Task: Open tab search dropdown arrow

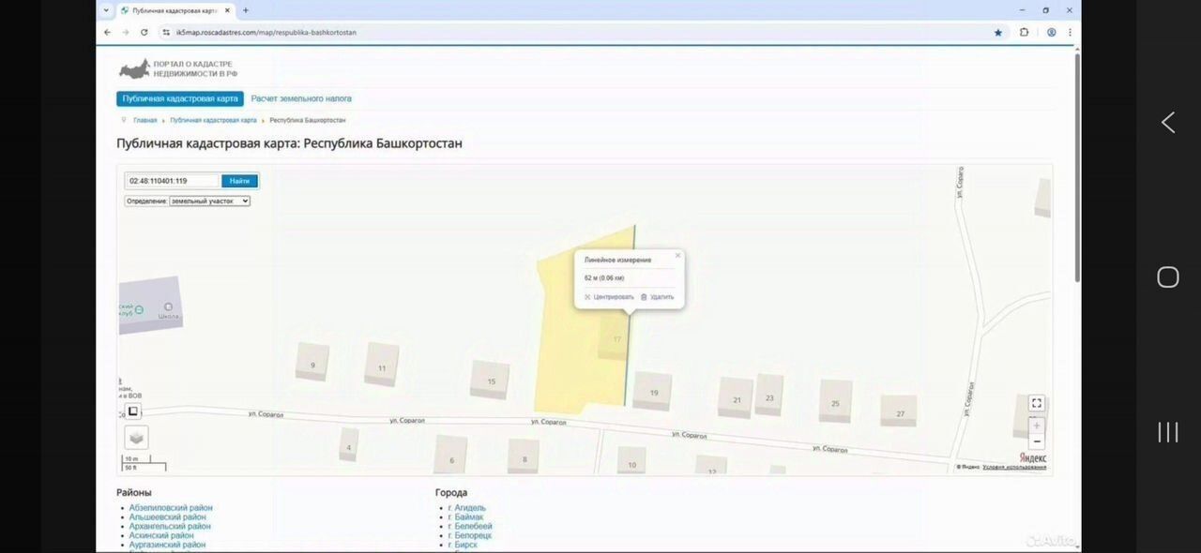Action: (106, 10)
